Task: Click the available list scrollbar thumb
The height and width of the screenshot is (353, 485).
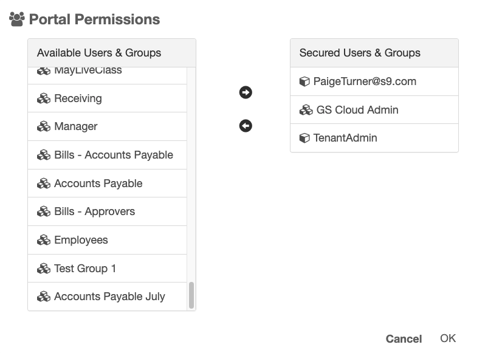Action: (x=191, y=295)
